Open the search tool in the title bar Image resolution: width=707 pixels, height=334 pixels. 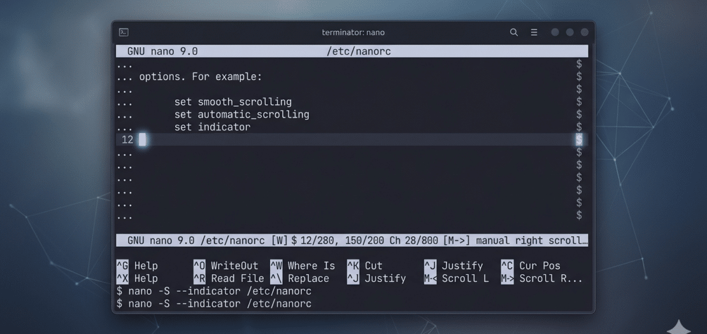pyautogui.click(x=513, y=32)
